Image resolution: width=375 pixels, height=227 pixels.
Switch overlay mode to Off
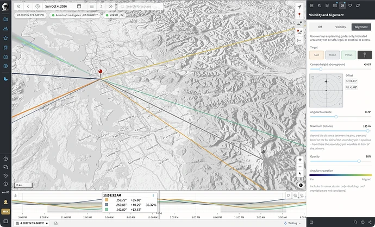(x=320, y=27)
